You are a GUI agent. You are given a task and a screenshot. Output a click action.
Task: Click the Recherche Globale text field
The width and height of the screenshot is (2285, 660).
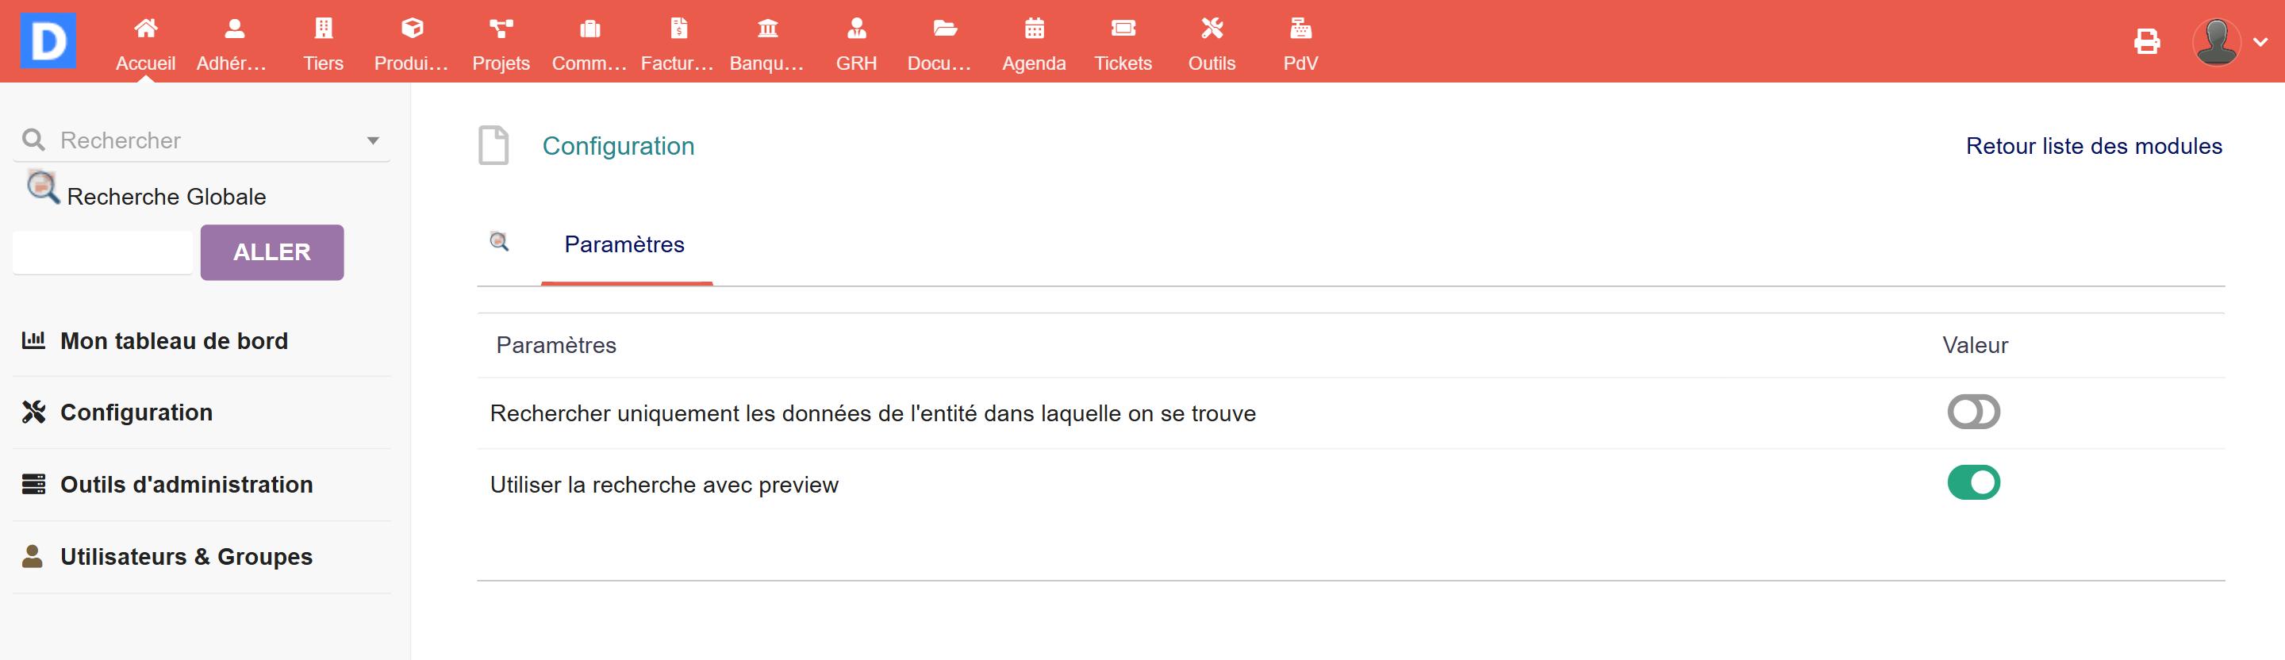point(103,253)
